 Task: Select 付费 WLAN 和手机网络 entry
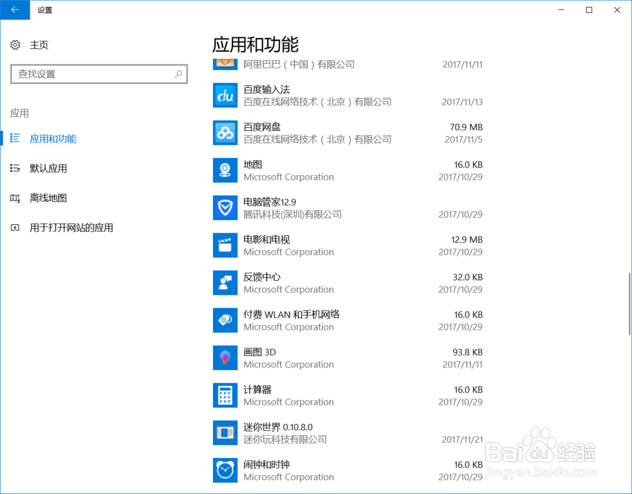click(x=291, y=314)
